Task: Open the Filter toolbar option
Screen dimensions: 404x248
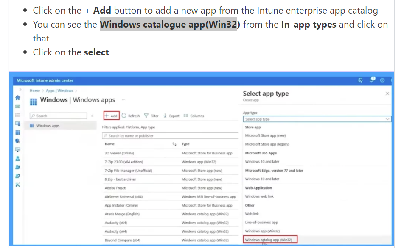Action: (x=151, y=116)
